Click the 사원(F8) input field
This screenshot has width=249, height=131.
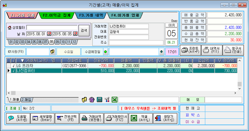coord(38,52)
